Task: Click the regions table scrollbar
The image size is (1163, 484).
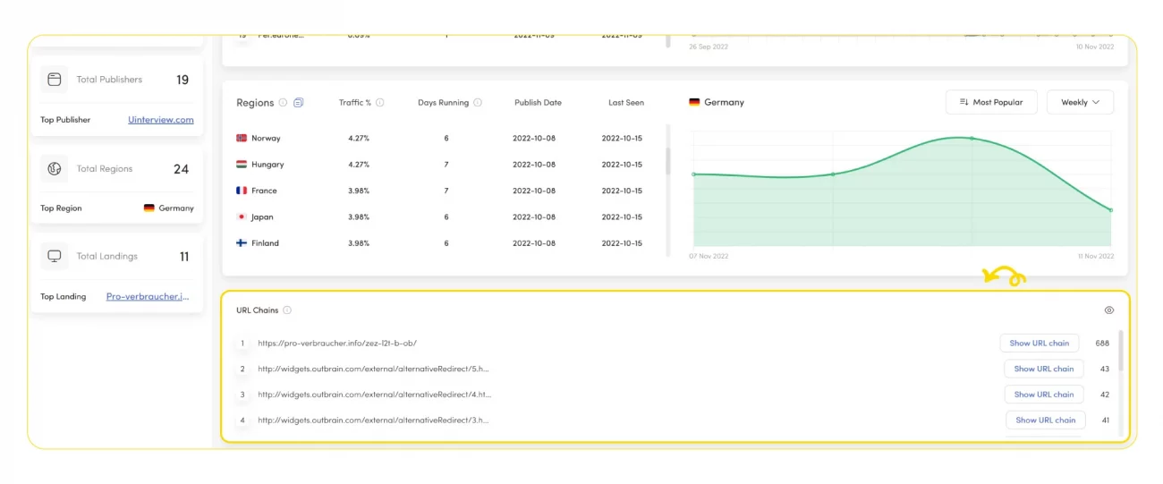Action: (x=667, y=162)
